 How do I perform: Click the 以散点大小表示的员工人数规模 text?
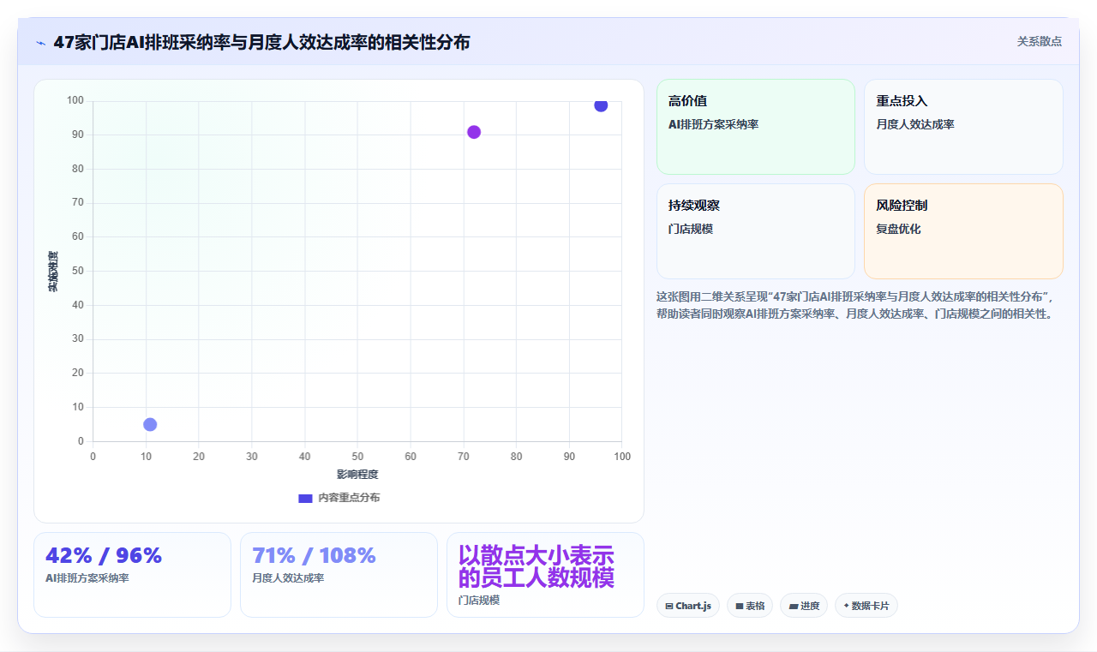pyautogui.click(x=537, y=566)
